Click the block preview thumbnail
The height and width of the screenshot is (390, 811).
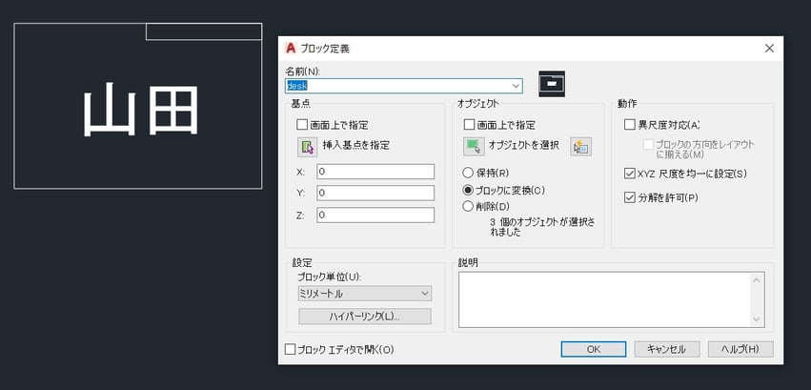[x=552, y=84]
